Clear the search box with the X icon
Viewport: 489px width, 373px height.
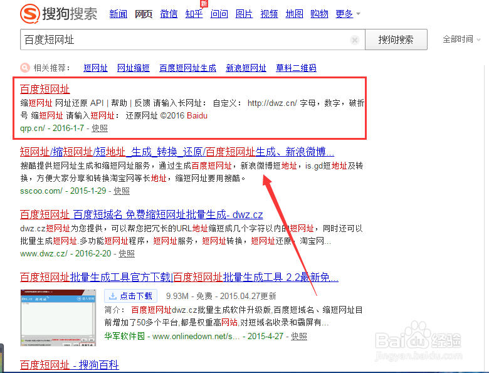(x=355, y=40)
